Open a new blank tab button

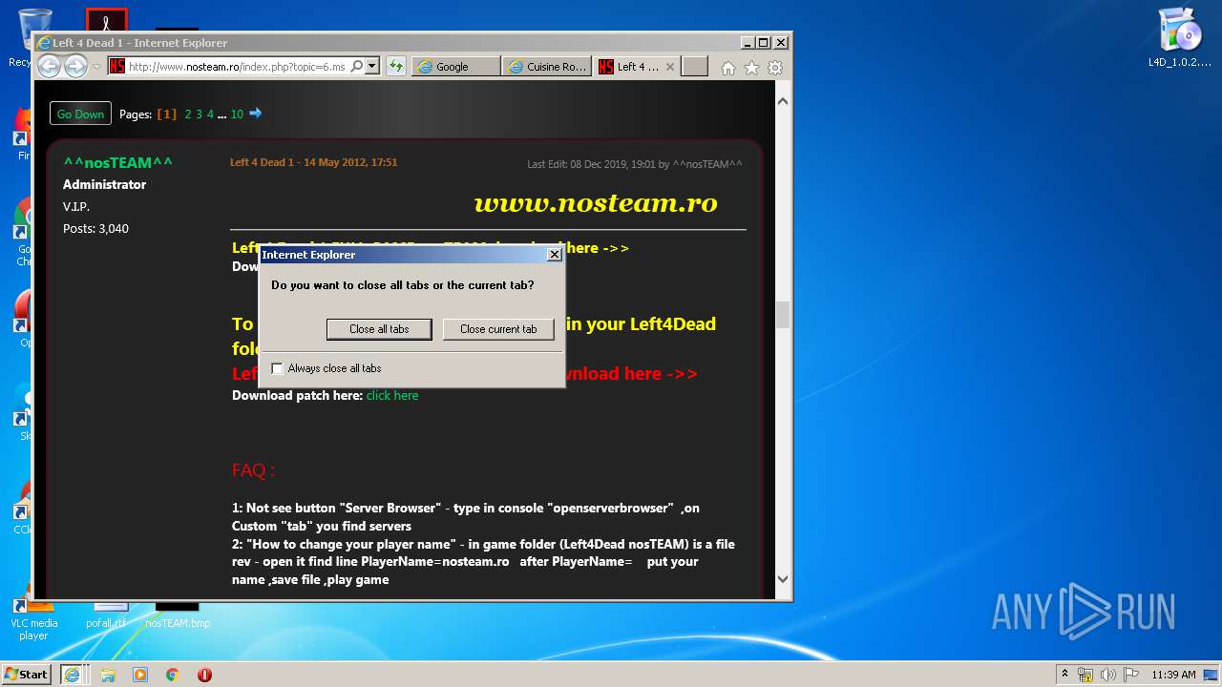[x=695, y=67]
